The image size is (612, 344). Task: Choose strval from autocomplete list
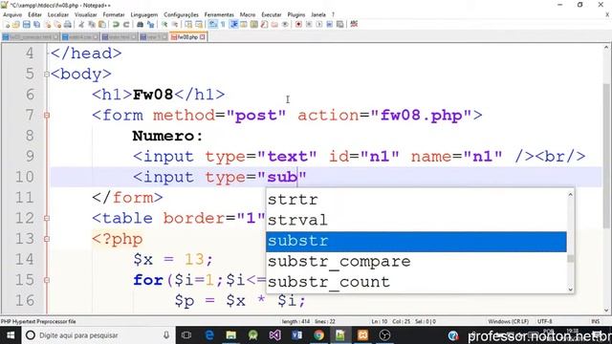coord(416,220)
